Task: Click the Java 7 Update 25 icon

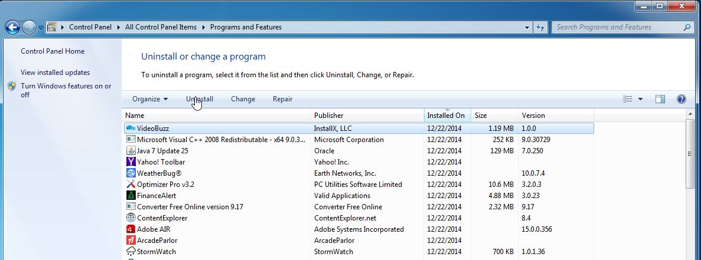Action: (x=131, y=151)
